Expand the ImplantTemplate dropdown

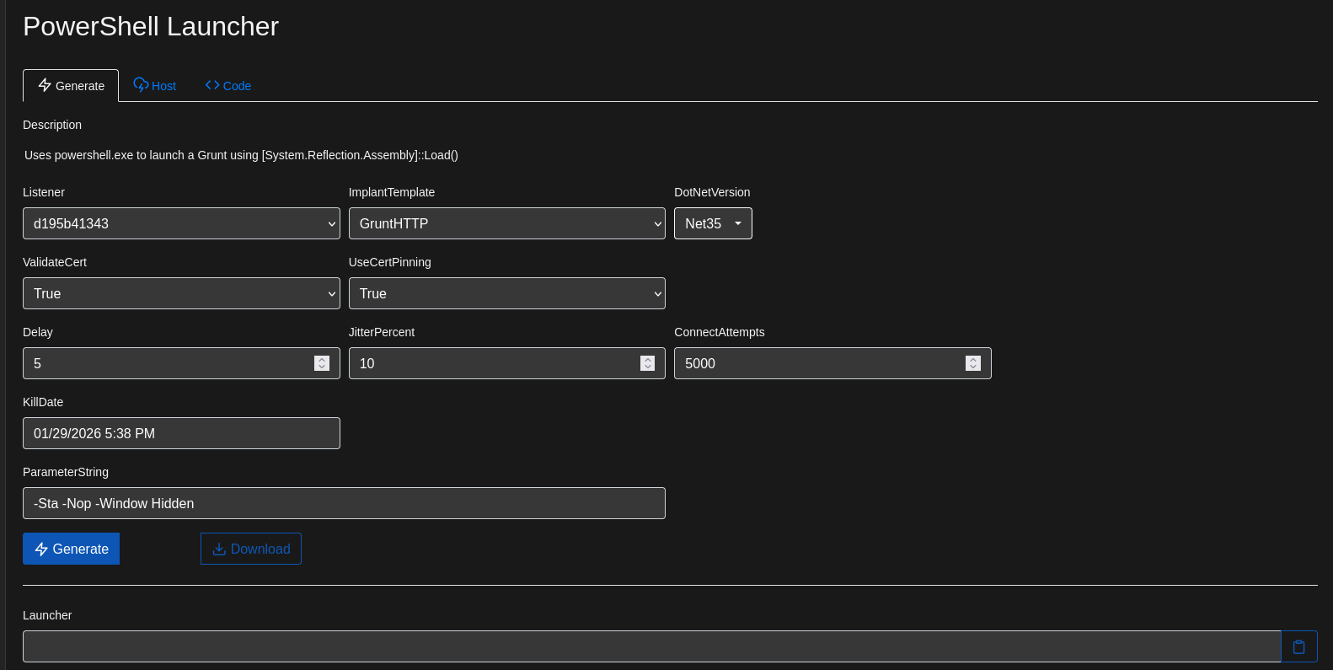point(506,223)
